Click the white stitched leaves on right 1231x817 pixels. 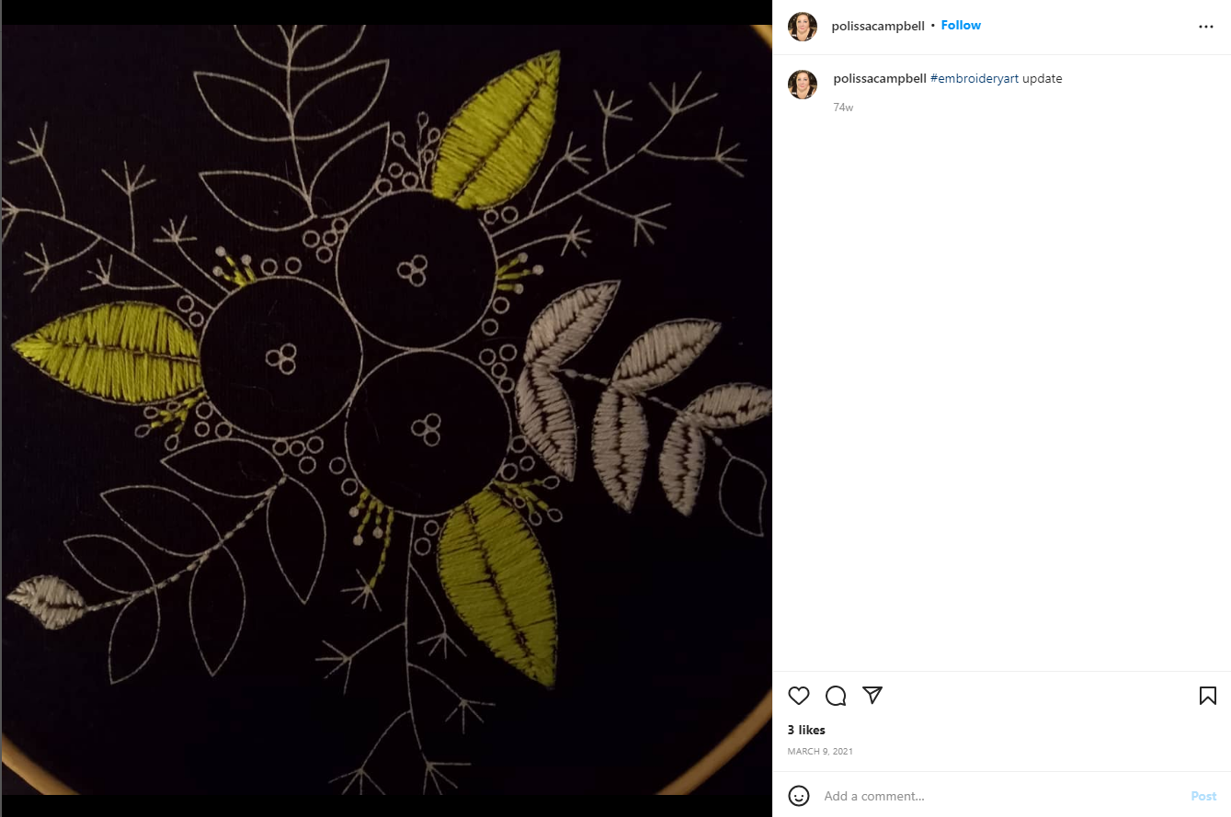634,395
